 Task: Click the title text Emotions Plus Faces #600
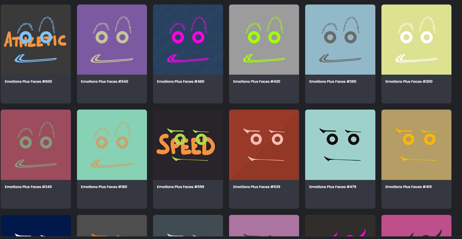click(28, 82)
